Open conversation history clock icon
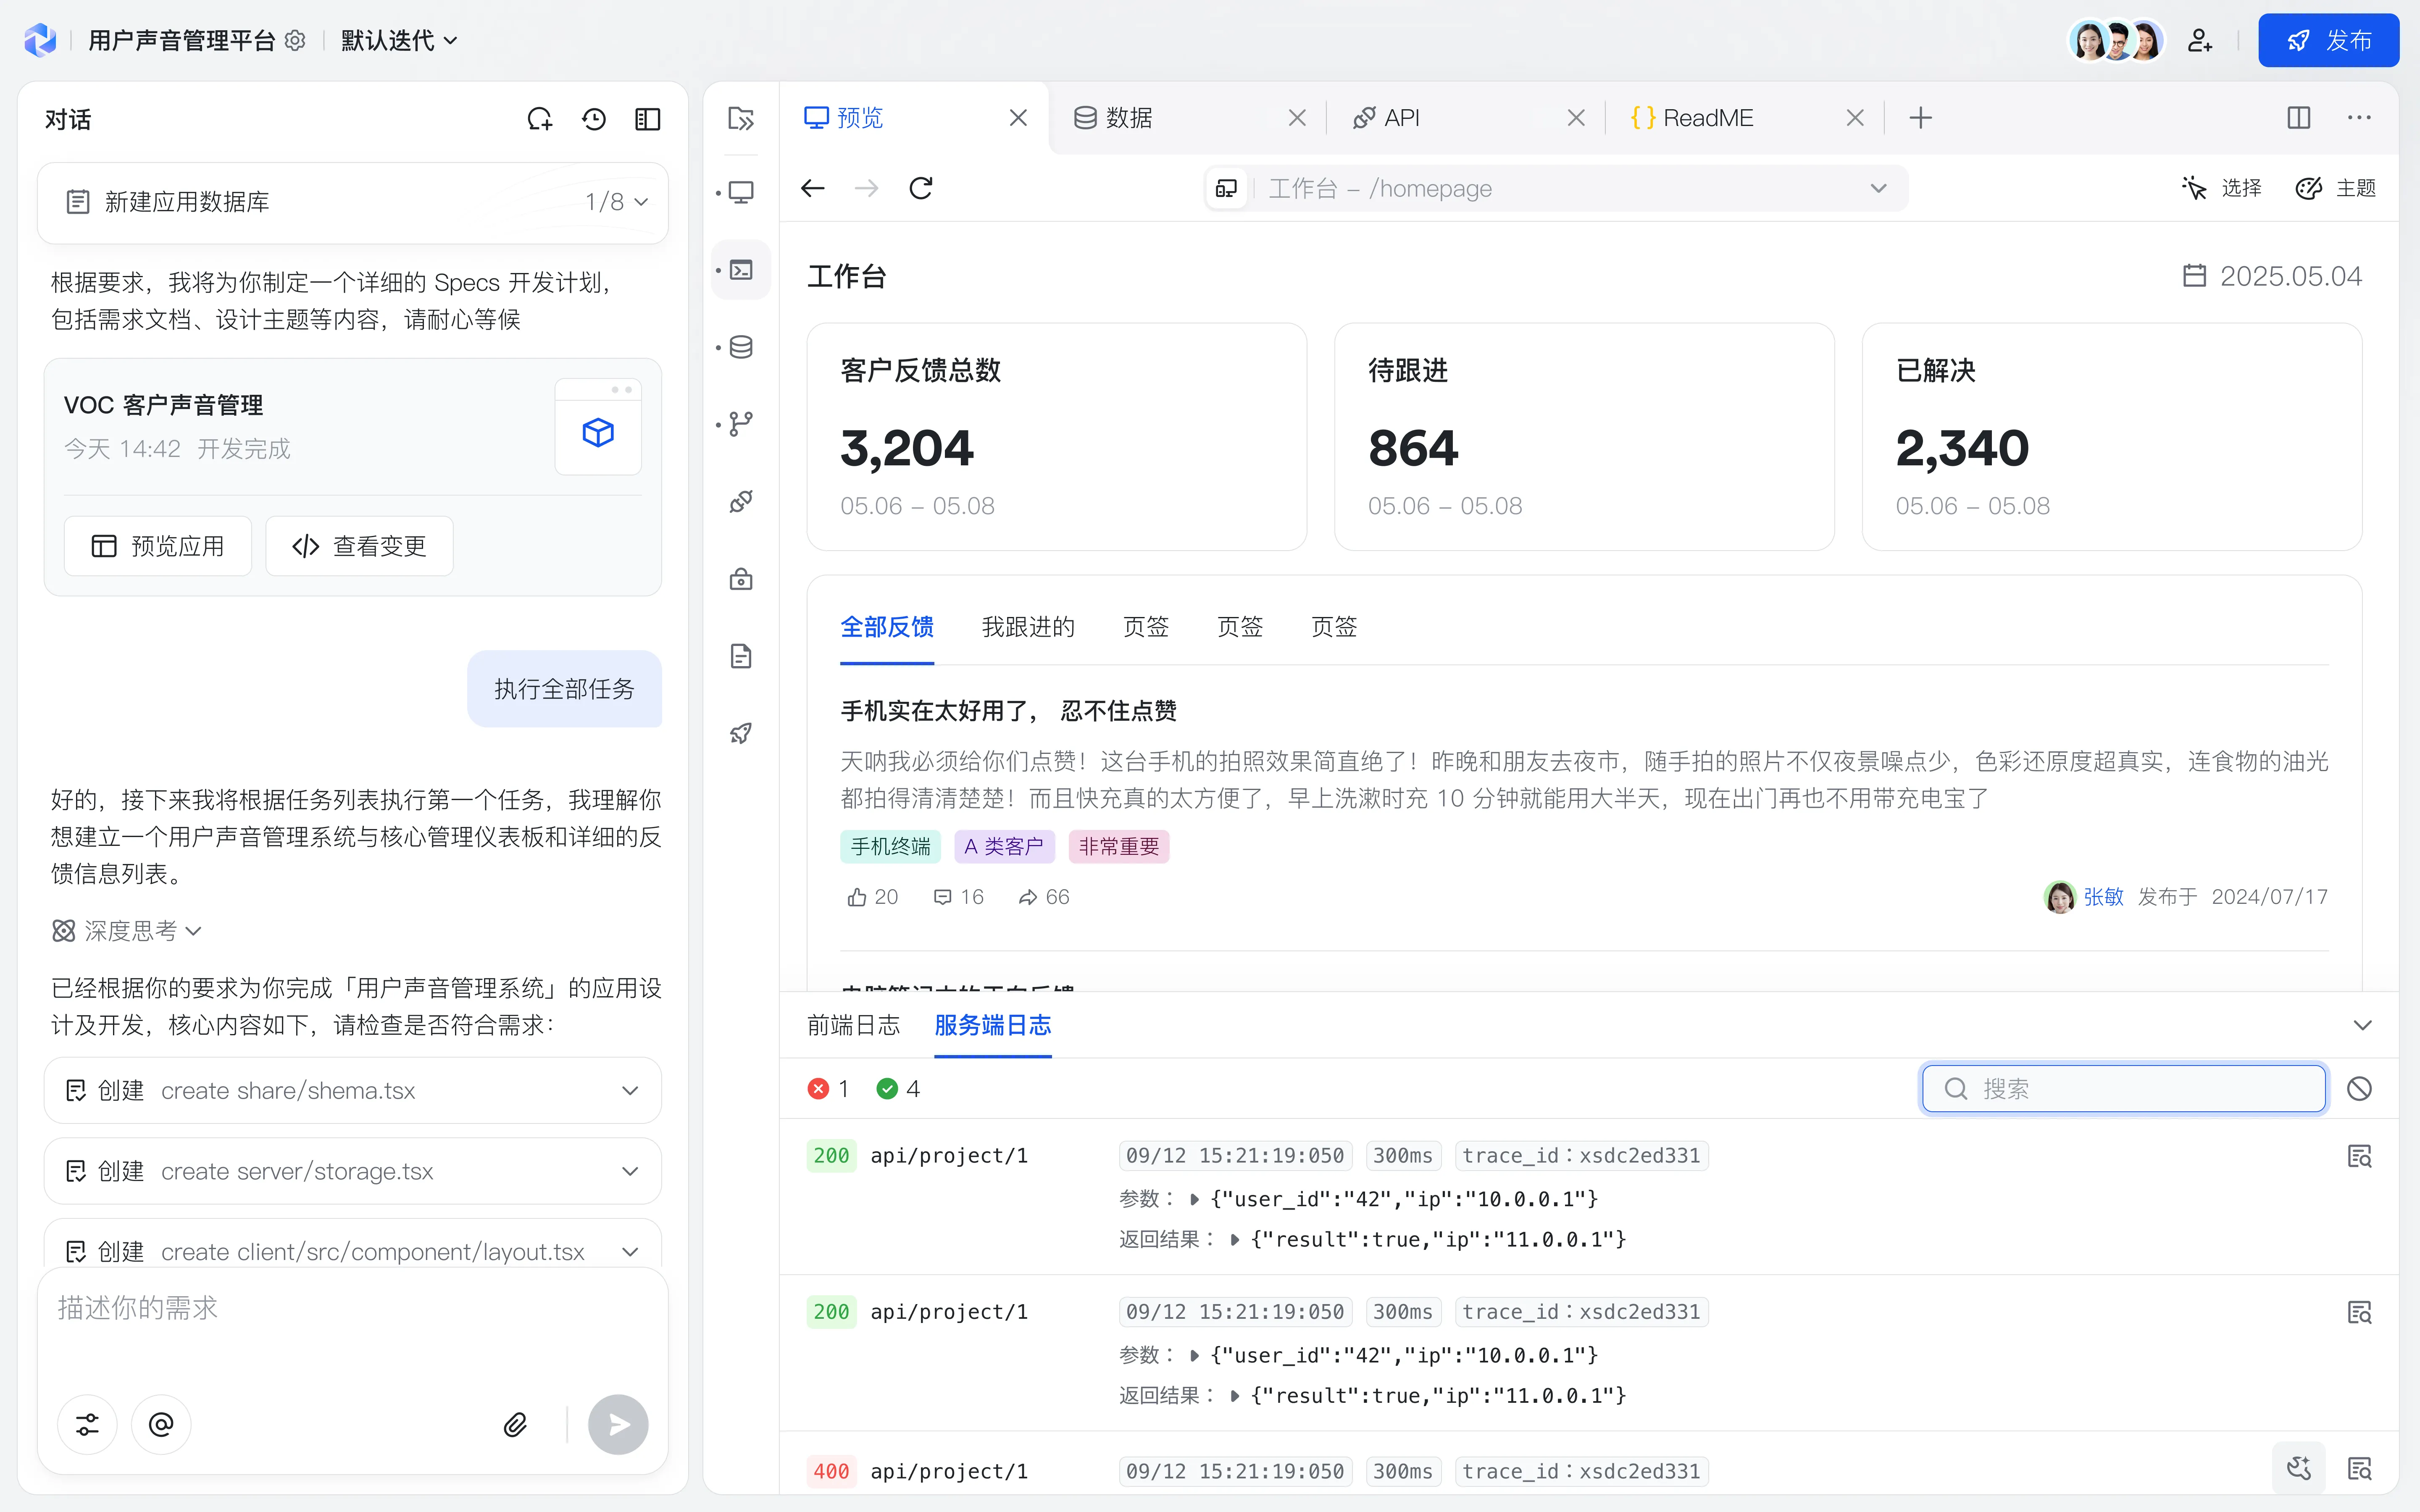This screenshot has width=2420, height=1512. (594, 119)
